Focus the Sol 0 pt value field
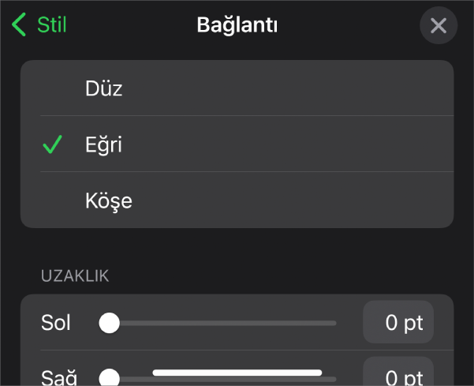Viewport: 474px width, 386px height. (x=398, y=323)
